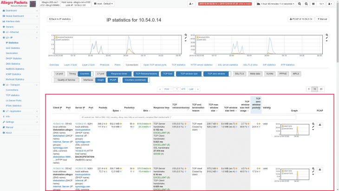
Task: Pause live data updates
Action: tap(313, 4)
